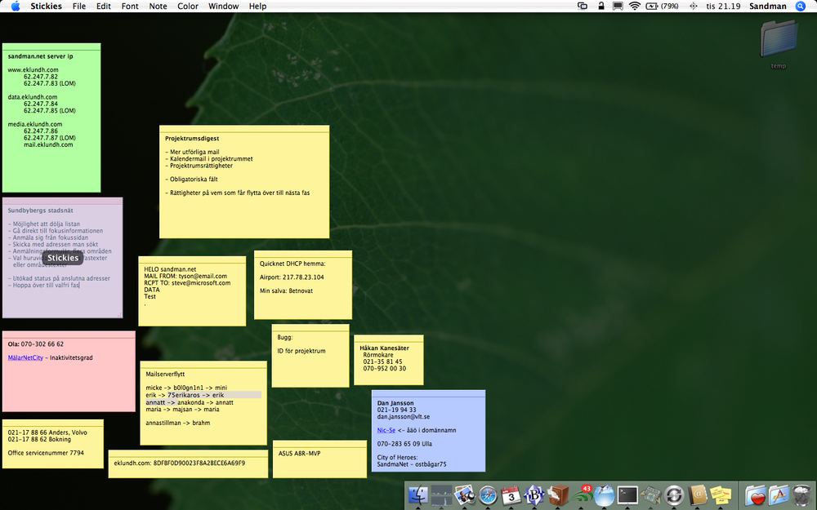The image size is (817, 510).
Task: Click the purple note's top-left close box
Action: tap(6, 201)
